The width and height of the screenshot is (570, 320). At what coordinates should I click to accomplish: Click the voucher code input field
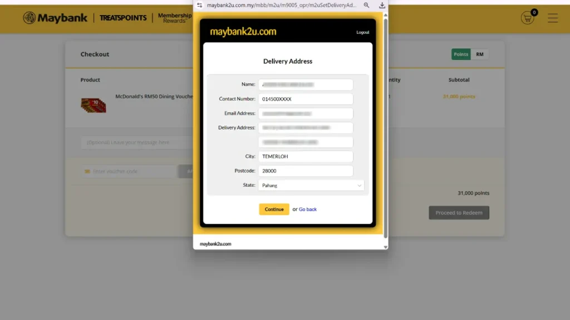[129, 171]
